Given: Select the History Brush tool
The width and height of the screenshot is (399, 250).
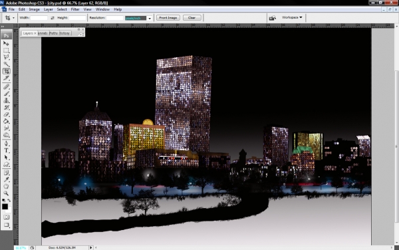Looking at the screenshot, I should coord(6,108).
